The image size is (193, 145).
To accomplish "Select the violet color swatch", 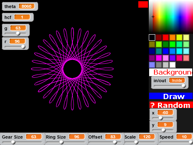I will [x=172, y=58].
